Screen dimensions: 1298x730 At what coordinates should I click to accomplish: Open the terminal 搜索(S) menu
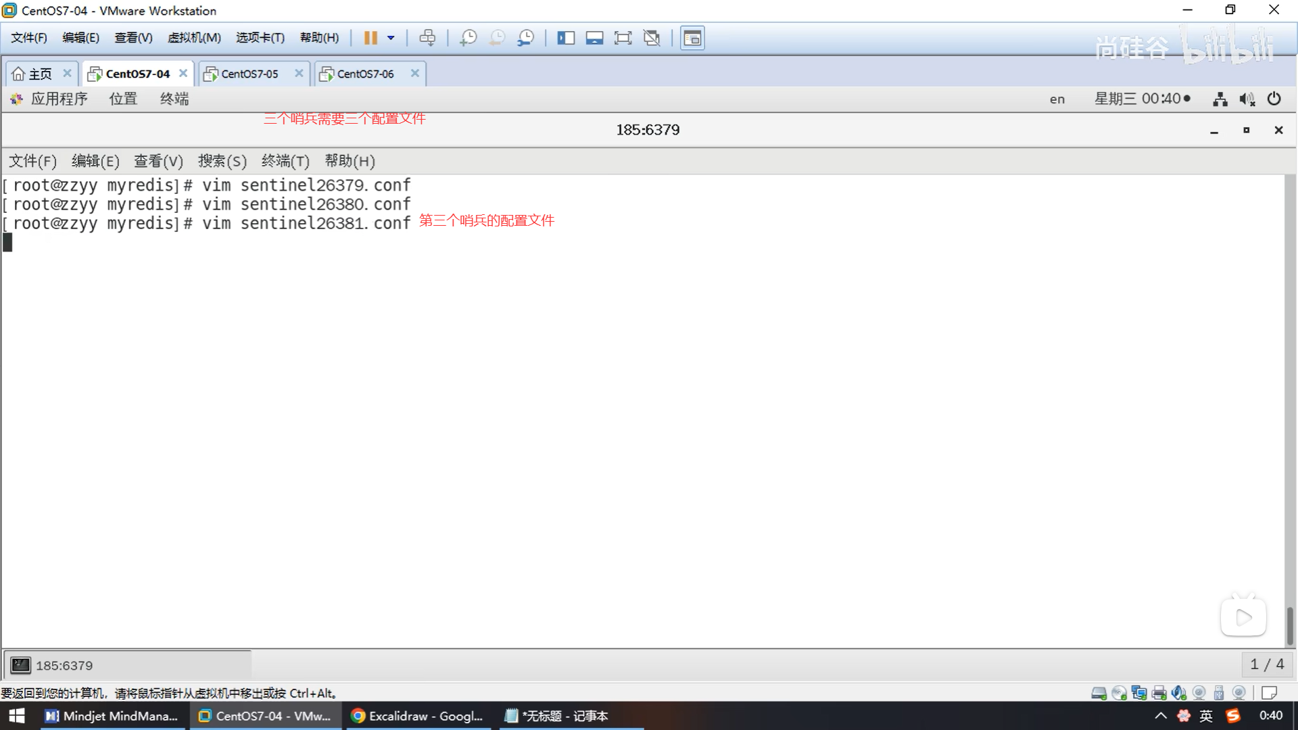222,161
